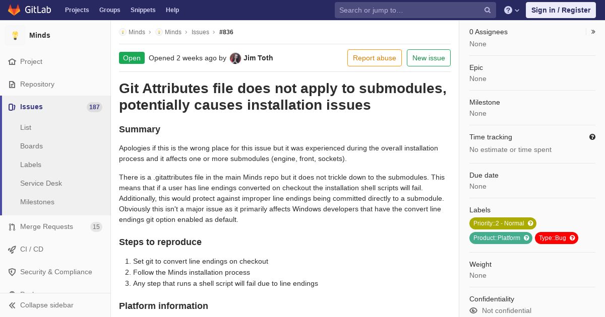Click the Steps to reproduce heading
Image resolution: width=605 pixels, height=317 pixels.
160,242
